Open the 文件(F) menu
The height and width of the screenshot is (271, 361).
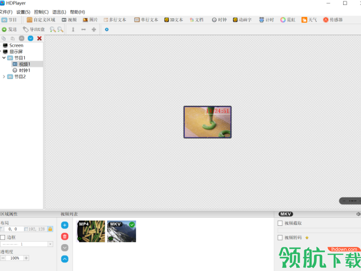coord(6,12)
